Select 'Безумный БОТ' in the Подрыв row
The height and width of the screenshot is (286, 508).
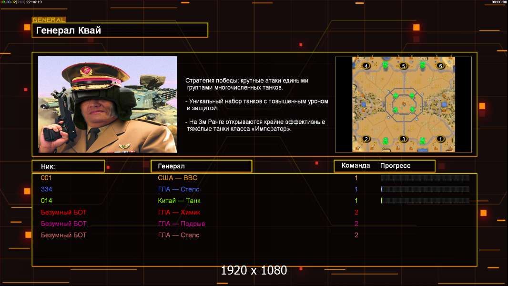tap(63, 224)
